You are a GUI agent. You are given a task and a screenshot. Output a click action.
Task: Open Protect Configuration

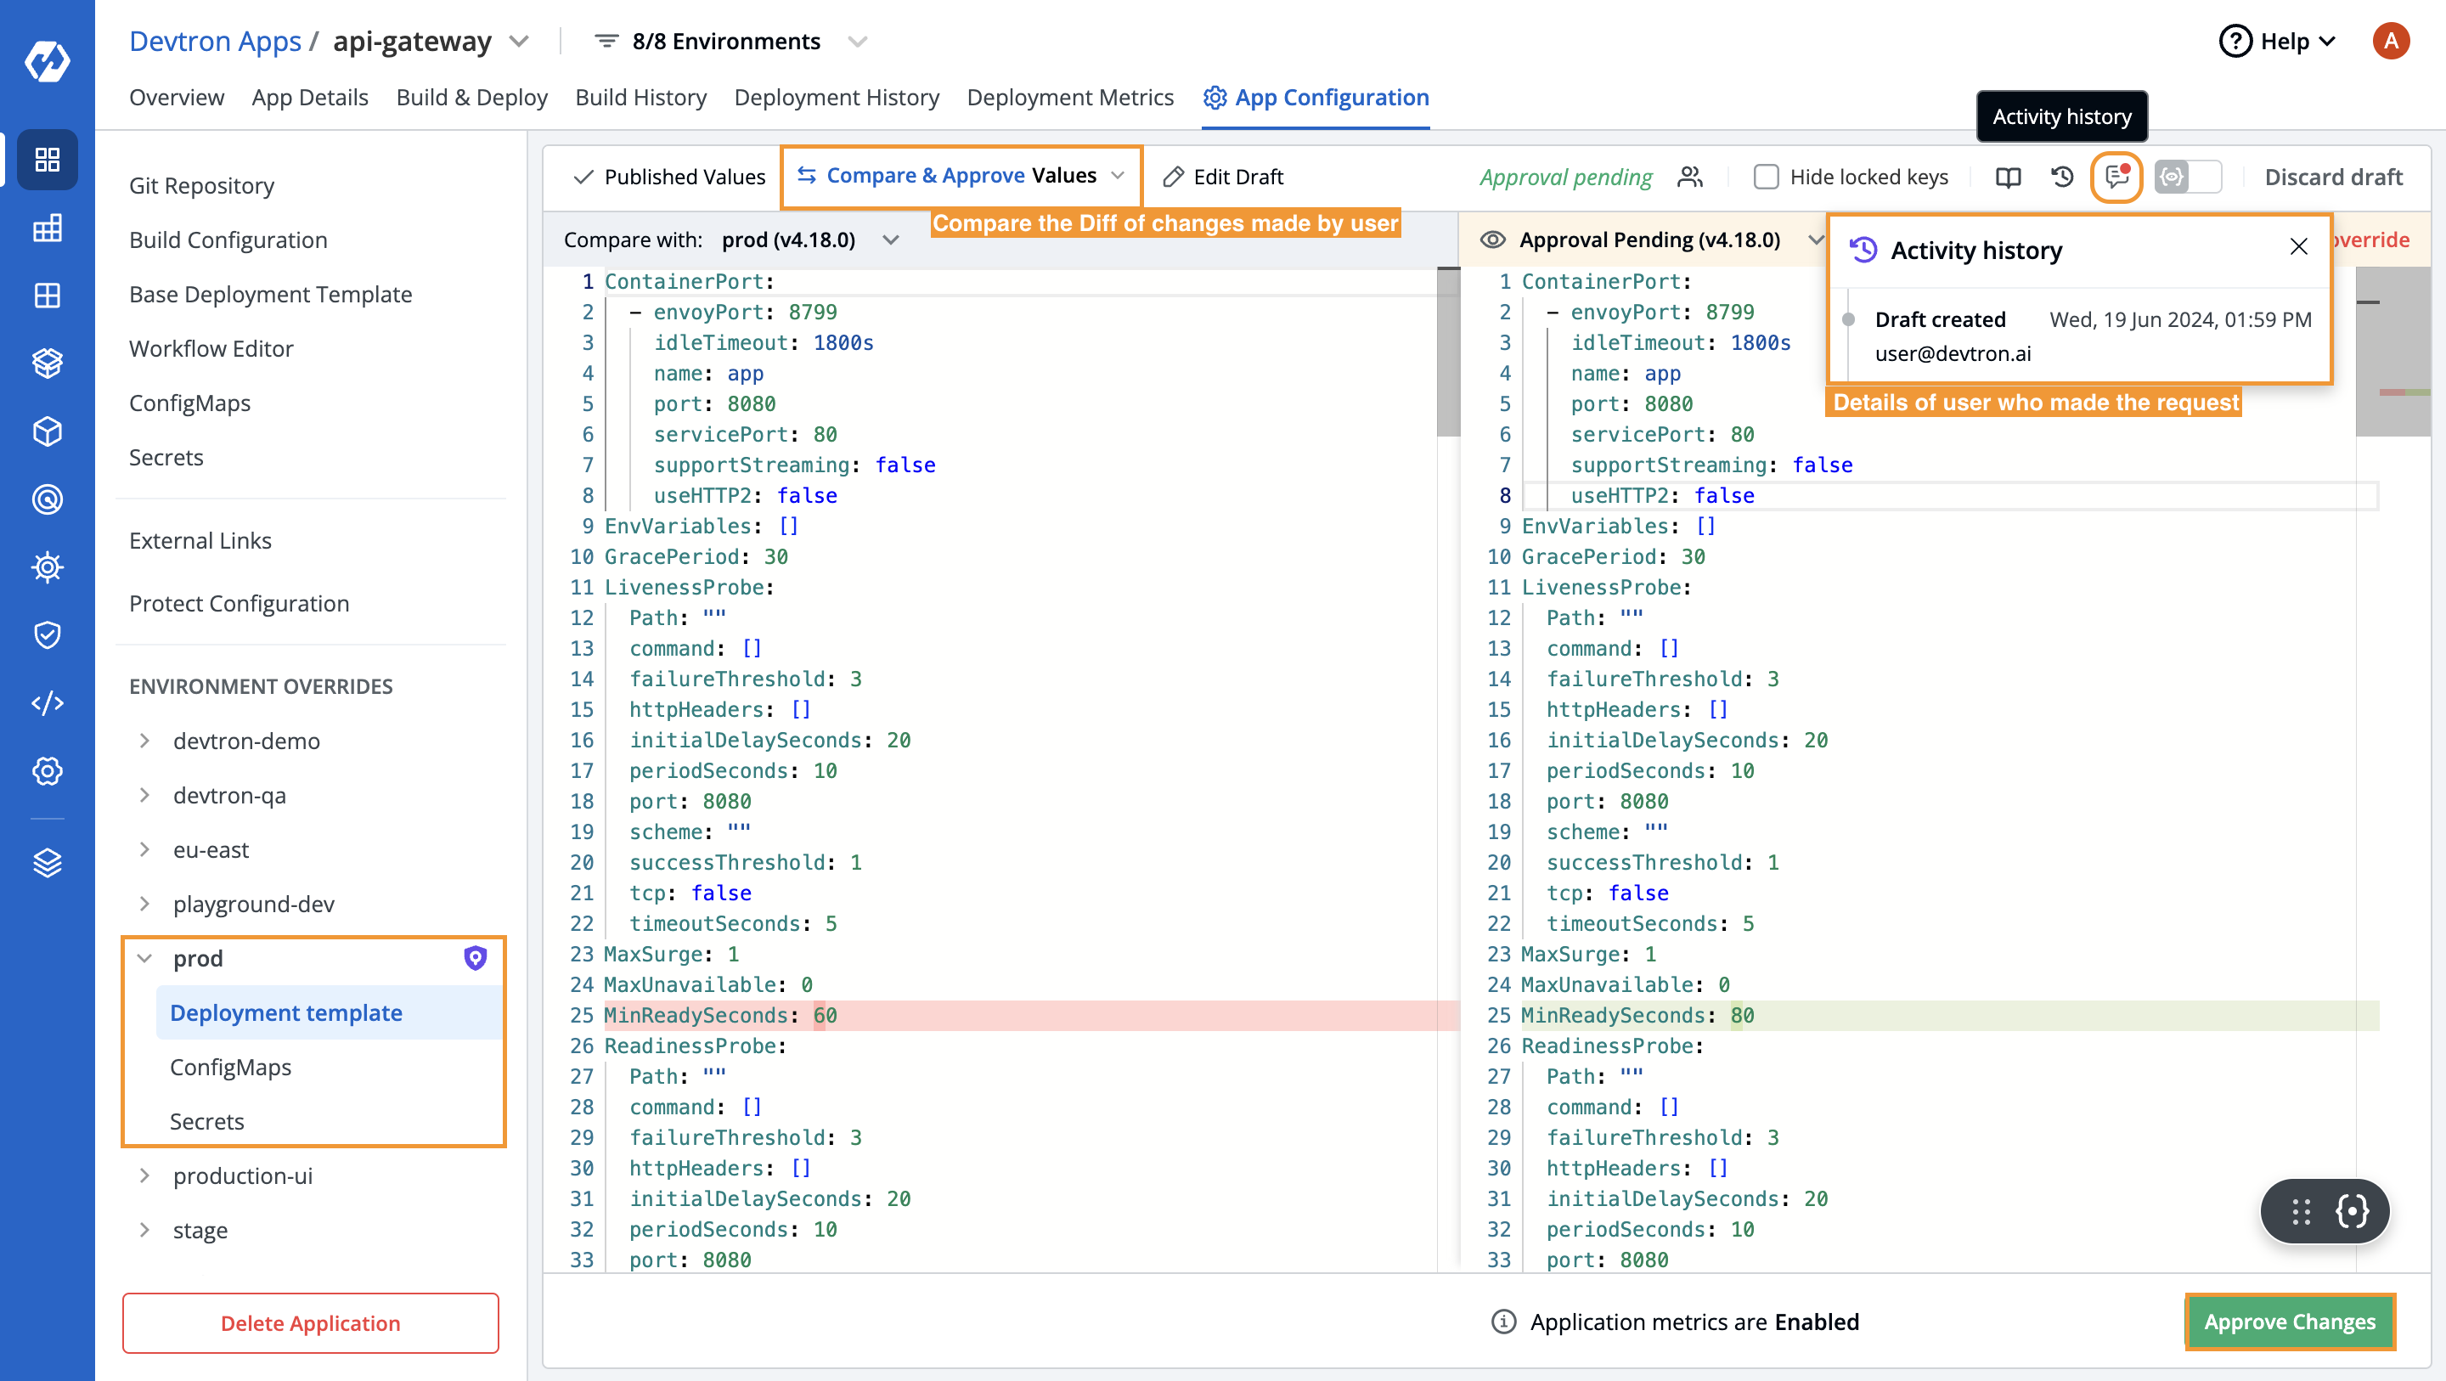tap(240, 603)
